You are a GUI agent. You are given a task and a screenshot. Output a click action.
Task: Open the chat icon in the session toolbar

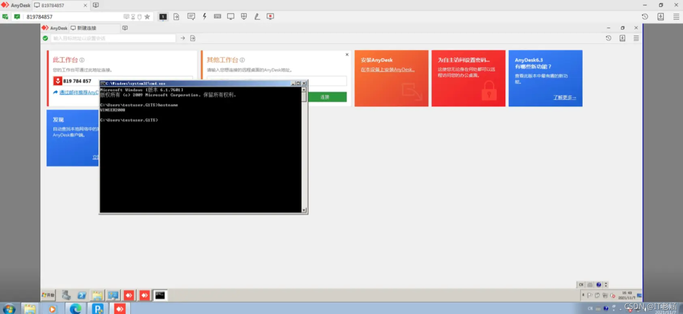pyautogui.click(x=191, y=17)
